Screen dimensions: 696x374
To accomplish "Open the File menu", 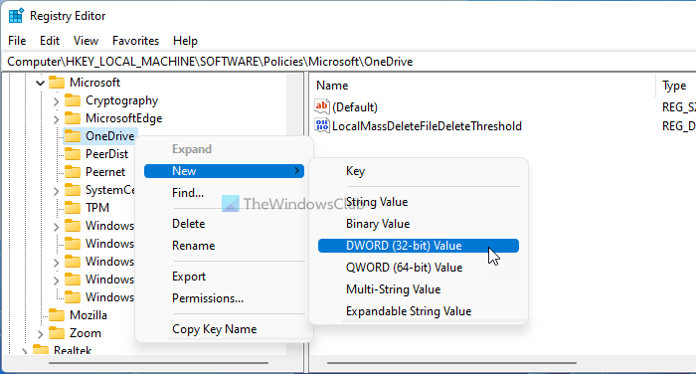I will [x=17, y=41].
